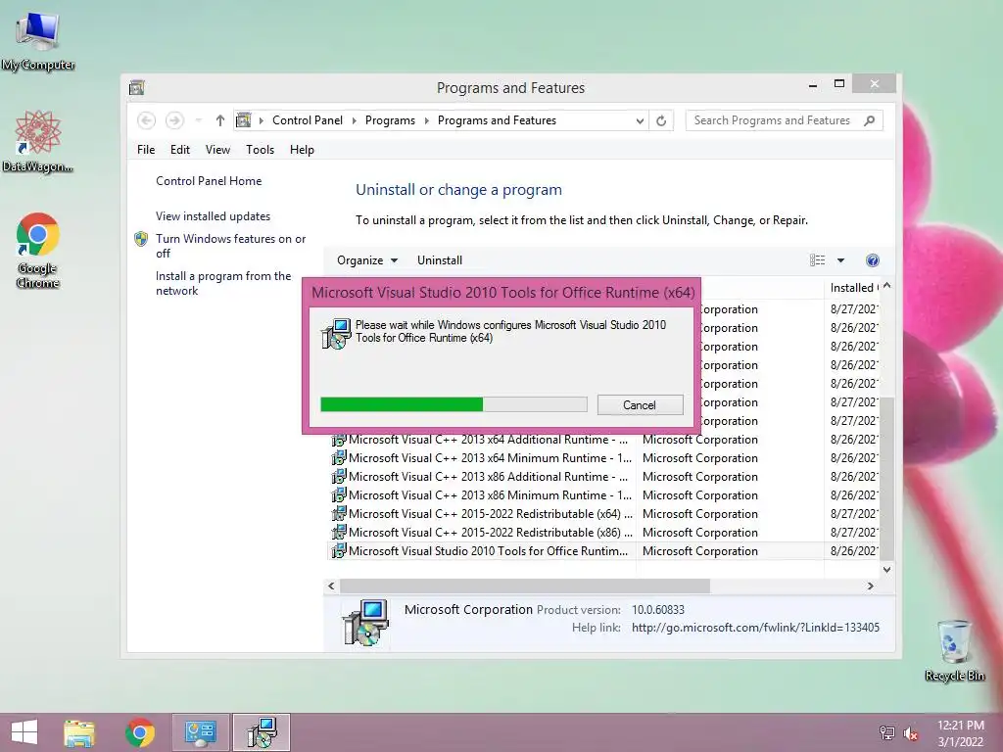The width and height of the screenshot is (1003, 752).
Task: Expand the arrow after Control Panel breadcrumb
Action: [355, 120]
